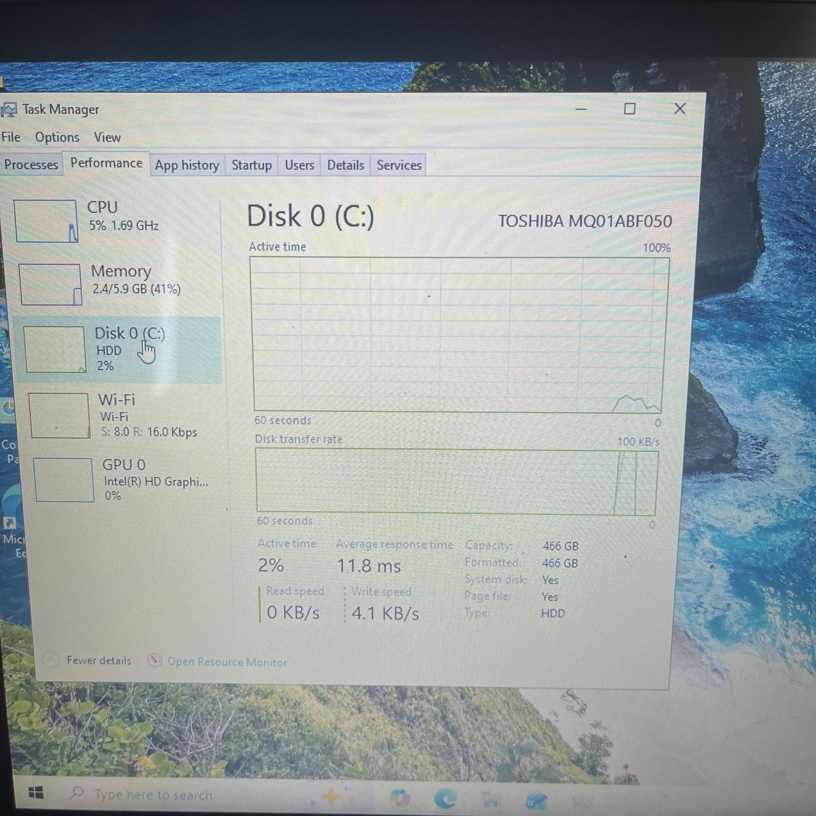Minimize the Task Manager window

[581, 109]
